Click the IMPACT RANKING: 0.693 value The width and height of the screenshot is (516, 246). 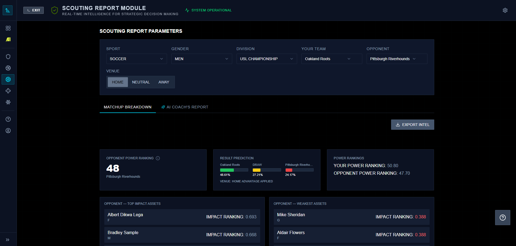pos(231,217)
